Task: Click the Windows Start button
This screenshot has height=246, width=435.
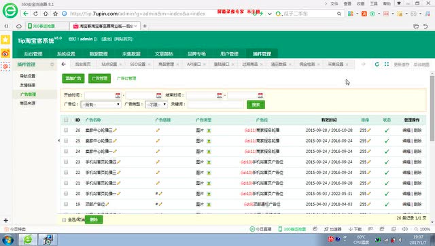Action: click(7, 240)
